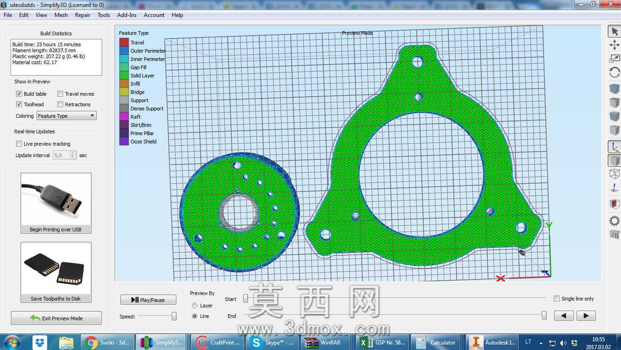
Task: Open the View menu
Action: pyautogui.click(x=41, y=15)
